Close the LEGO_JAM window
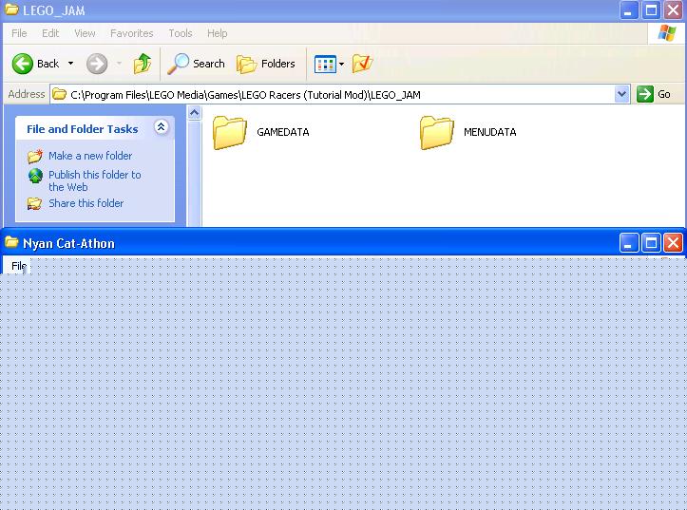The height and width of the screenshot is (510, 687). click(674, 10)
